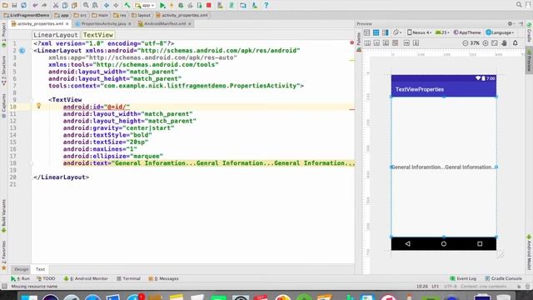The width and height of the screenshot is (533, 300).
Task: Click the closing </LinearLayout> tag
Action: 61,177
